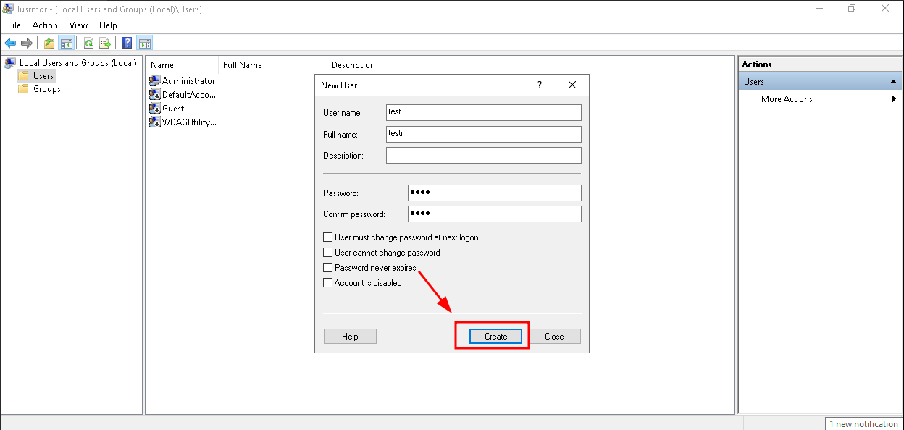Select the Administrator user icon
The height and width of the screenshot is (430, 904).
click(155, 81)
